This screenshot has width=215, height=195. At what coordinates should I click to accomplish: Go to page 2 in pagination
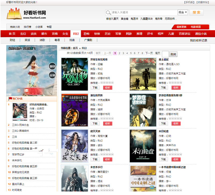pyautogui.click(x=119, y=53)
